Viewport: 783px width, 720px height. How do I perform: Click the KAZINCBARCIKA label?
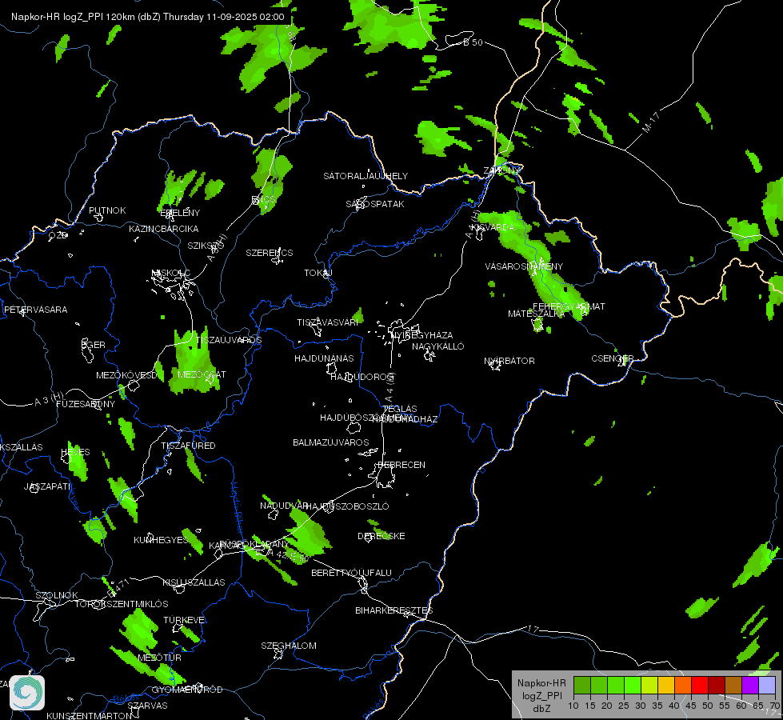(x=164, y=229)
